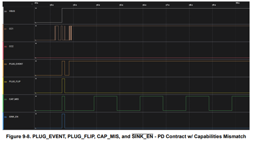Click the +2 s time ruler marker
Screen dimensions: 254x144
(52, 5)
